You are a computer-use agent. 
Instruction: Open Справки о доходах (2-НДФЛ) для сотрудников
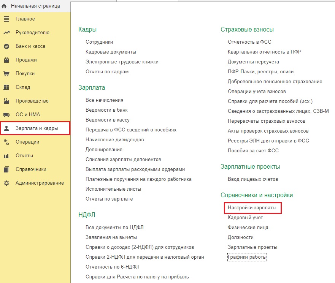coord(140,247)
